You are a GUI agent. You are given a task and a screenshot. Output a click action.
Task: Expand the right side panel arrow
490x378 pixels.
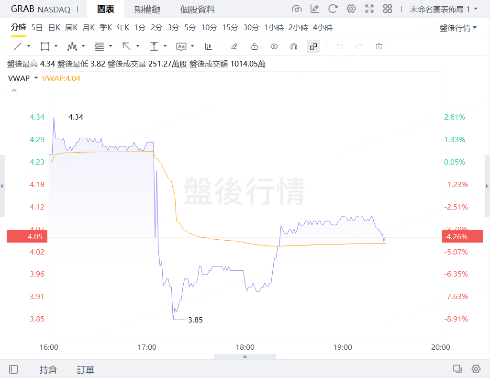[487, 186]
